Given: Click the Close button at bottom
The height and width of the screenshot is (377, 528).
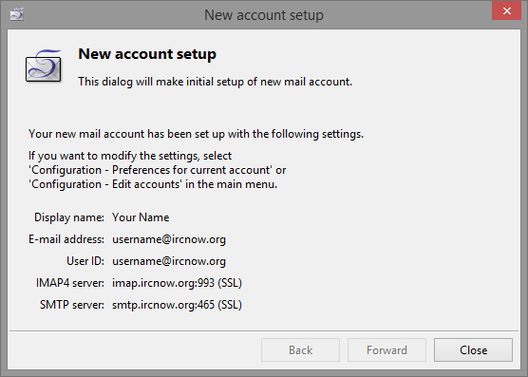Looking at the screenshot, I should click(x=473, y=350).
